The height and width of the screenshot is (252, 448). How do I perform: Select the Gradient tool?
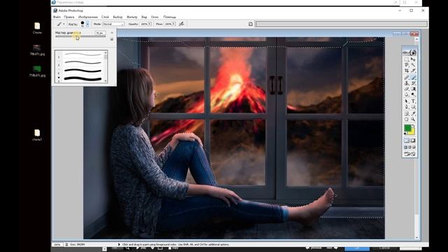tap(413, 89)
